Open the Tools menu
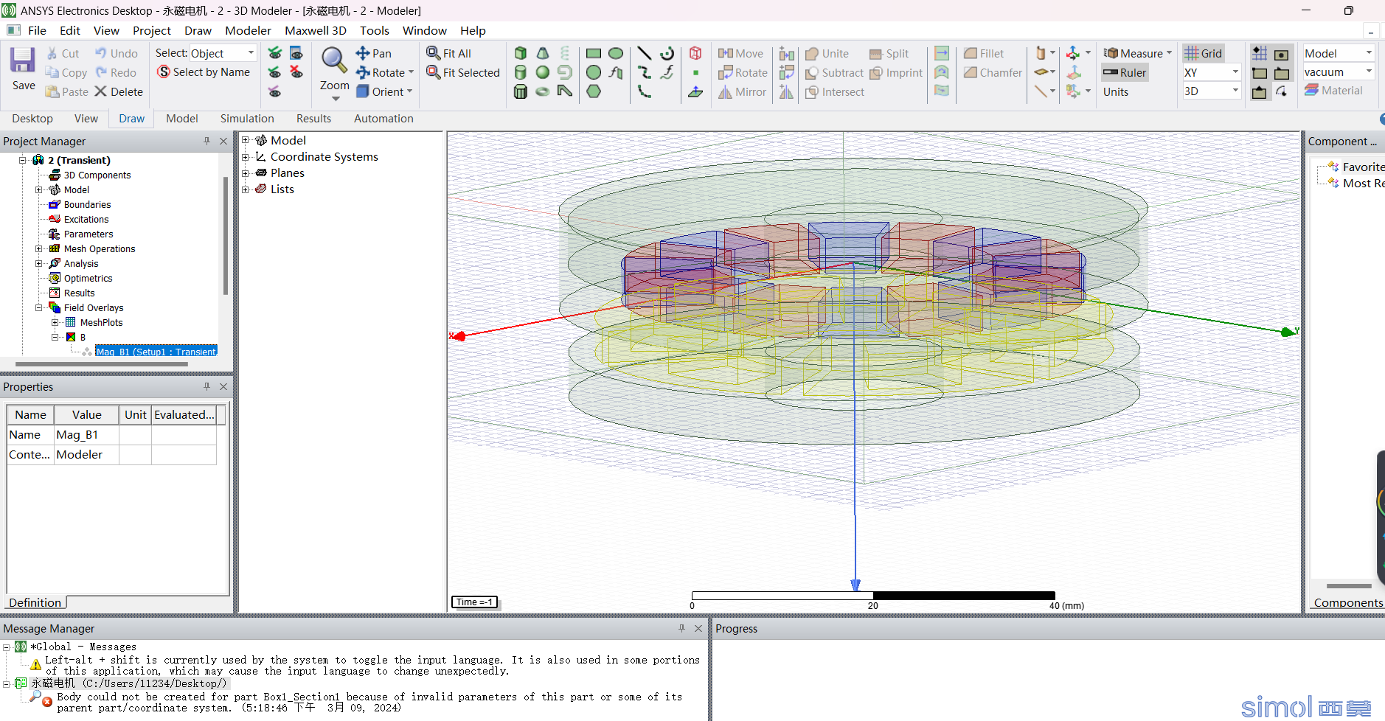Image resolution: width=1385 pixels, height=721 pixels. pos(374,30)
